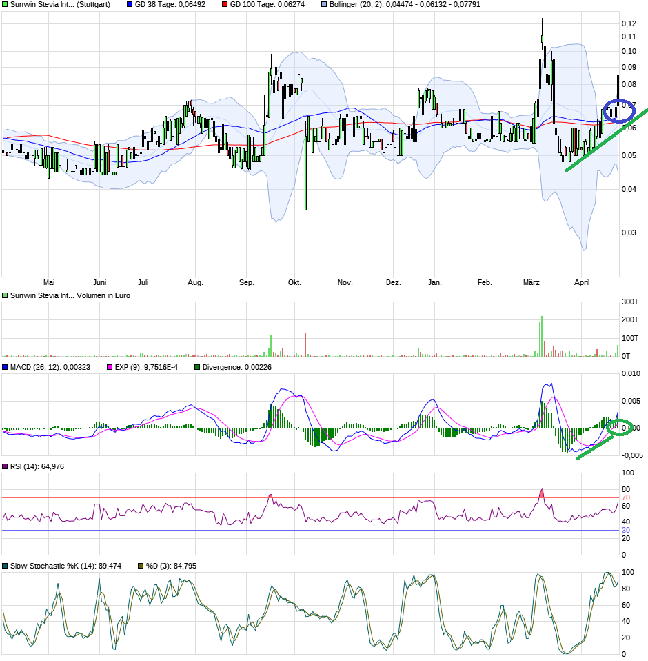Click the 0,08 price axis value

point(629,84)
